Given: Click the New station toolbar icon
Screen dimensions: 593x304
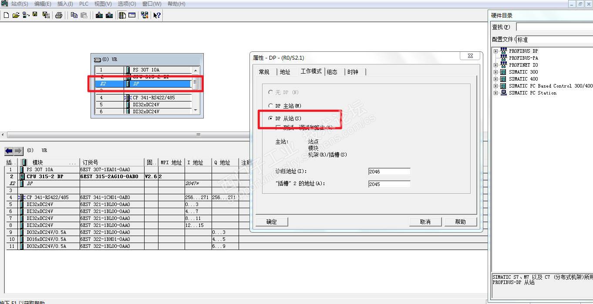Looking at the screenshot, I should pos(6,15).
